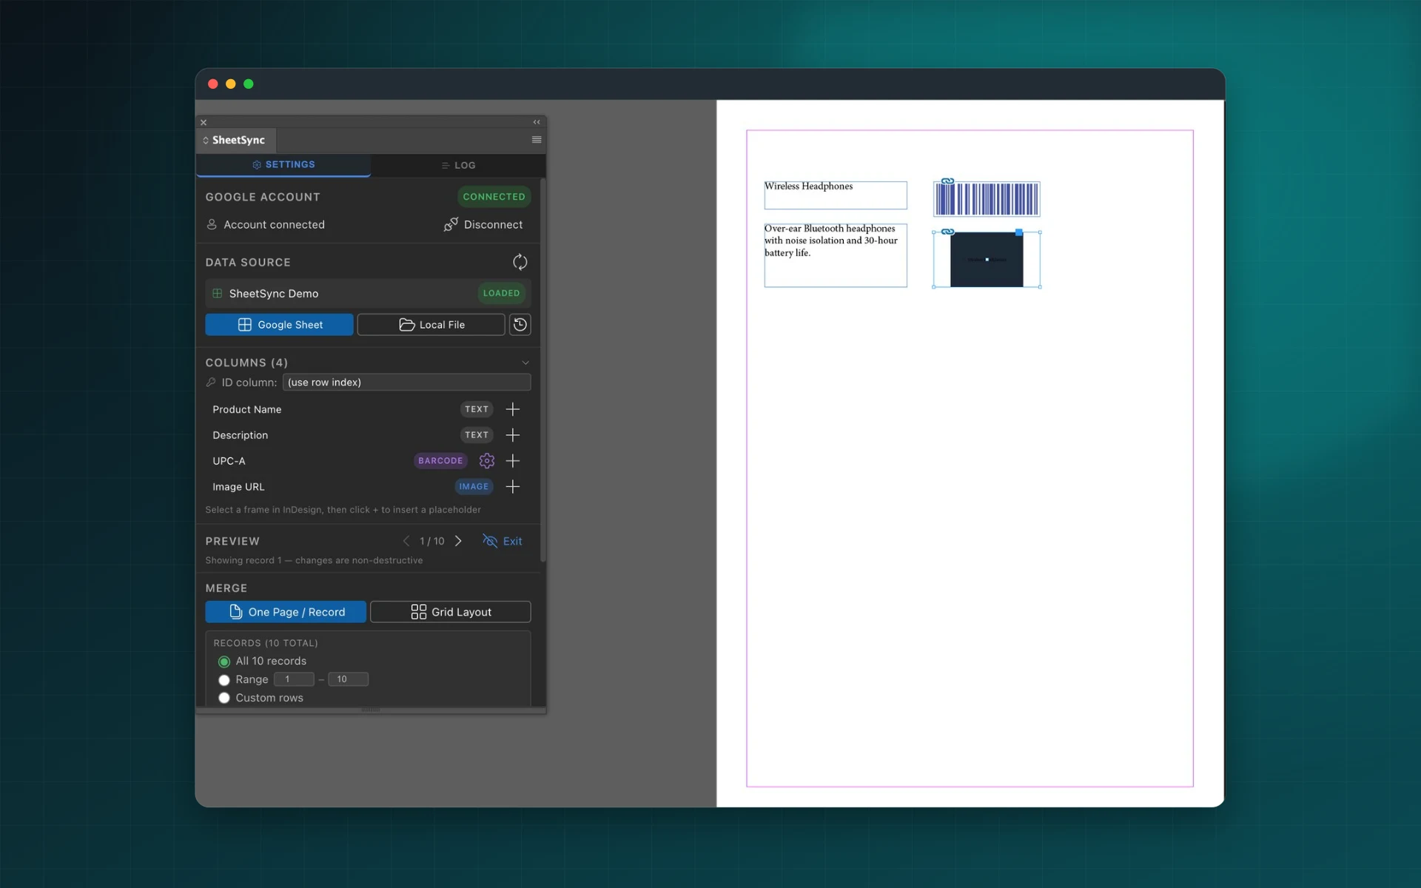Close the SheetSync panel with X

(204, 122)
